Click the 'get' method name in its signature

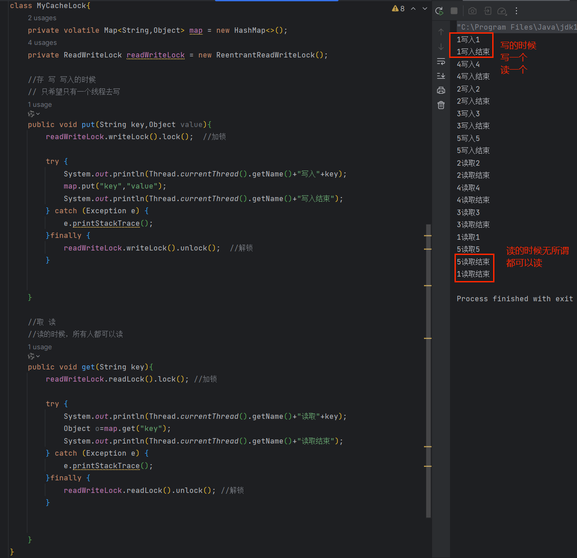pyautogui.click(x=88, y=367)
